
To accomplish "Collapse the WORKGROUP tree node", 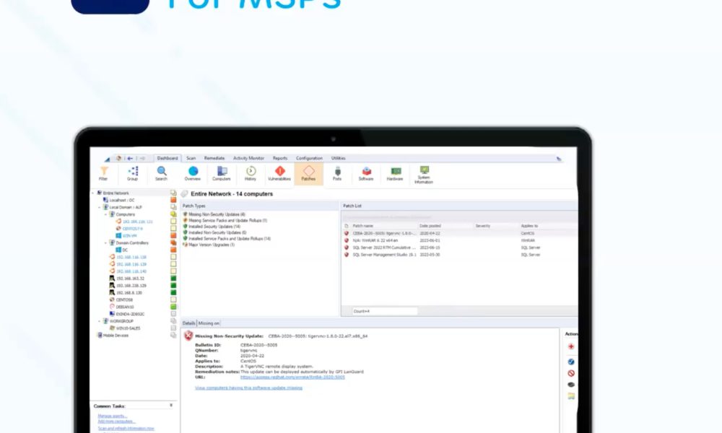I will click(x=100, y=320).
